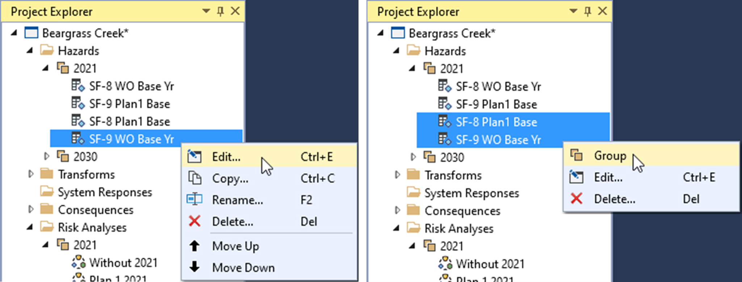
Task: Click the risk analysis icon beside Without 2021
Action: (x=79, y=262)
